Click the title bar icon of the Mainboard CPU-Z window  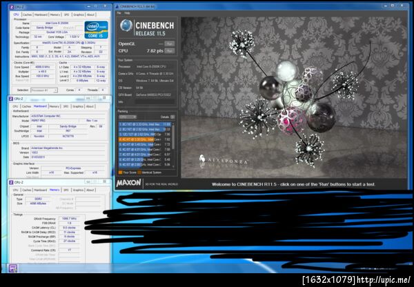[x=11, y=99]
